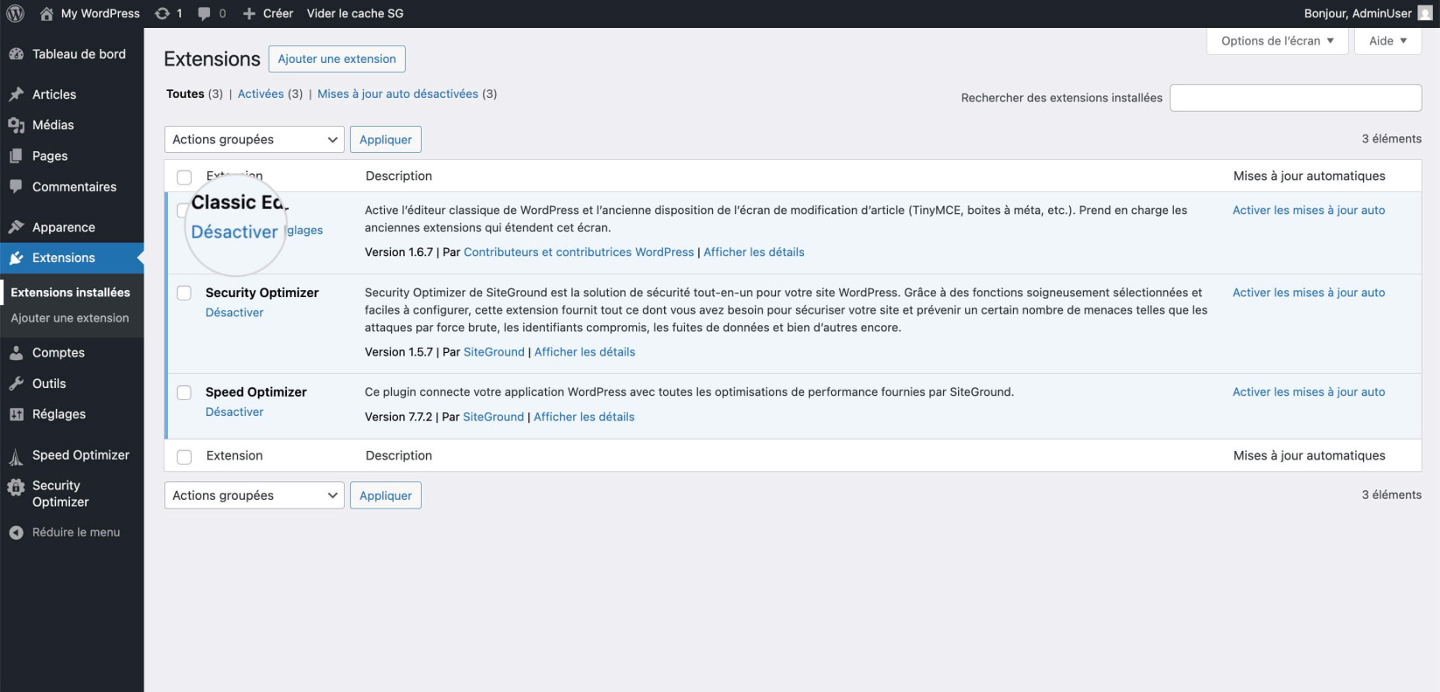1440x692 pixels.
Task: Expand Options de l'écran panel
Action: click(1277, 41)
